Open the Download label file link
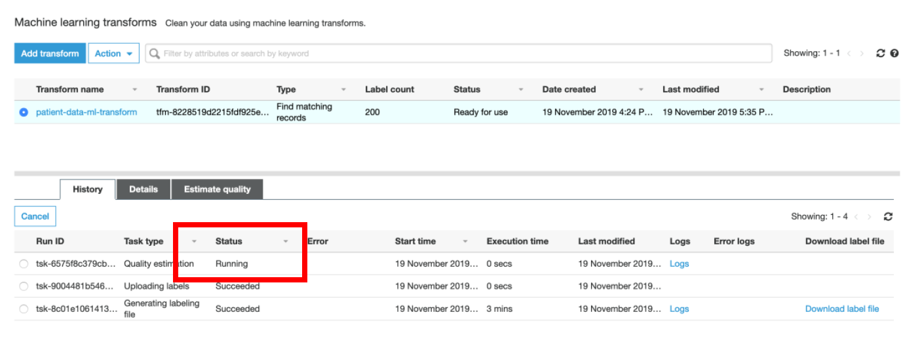This screenshot has height=346, width=924. coord(842,309)
